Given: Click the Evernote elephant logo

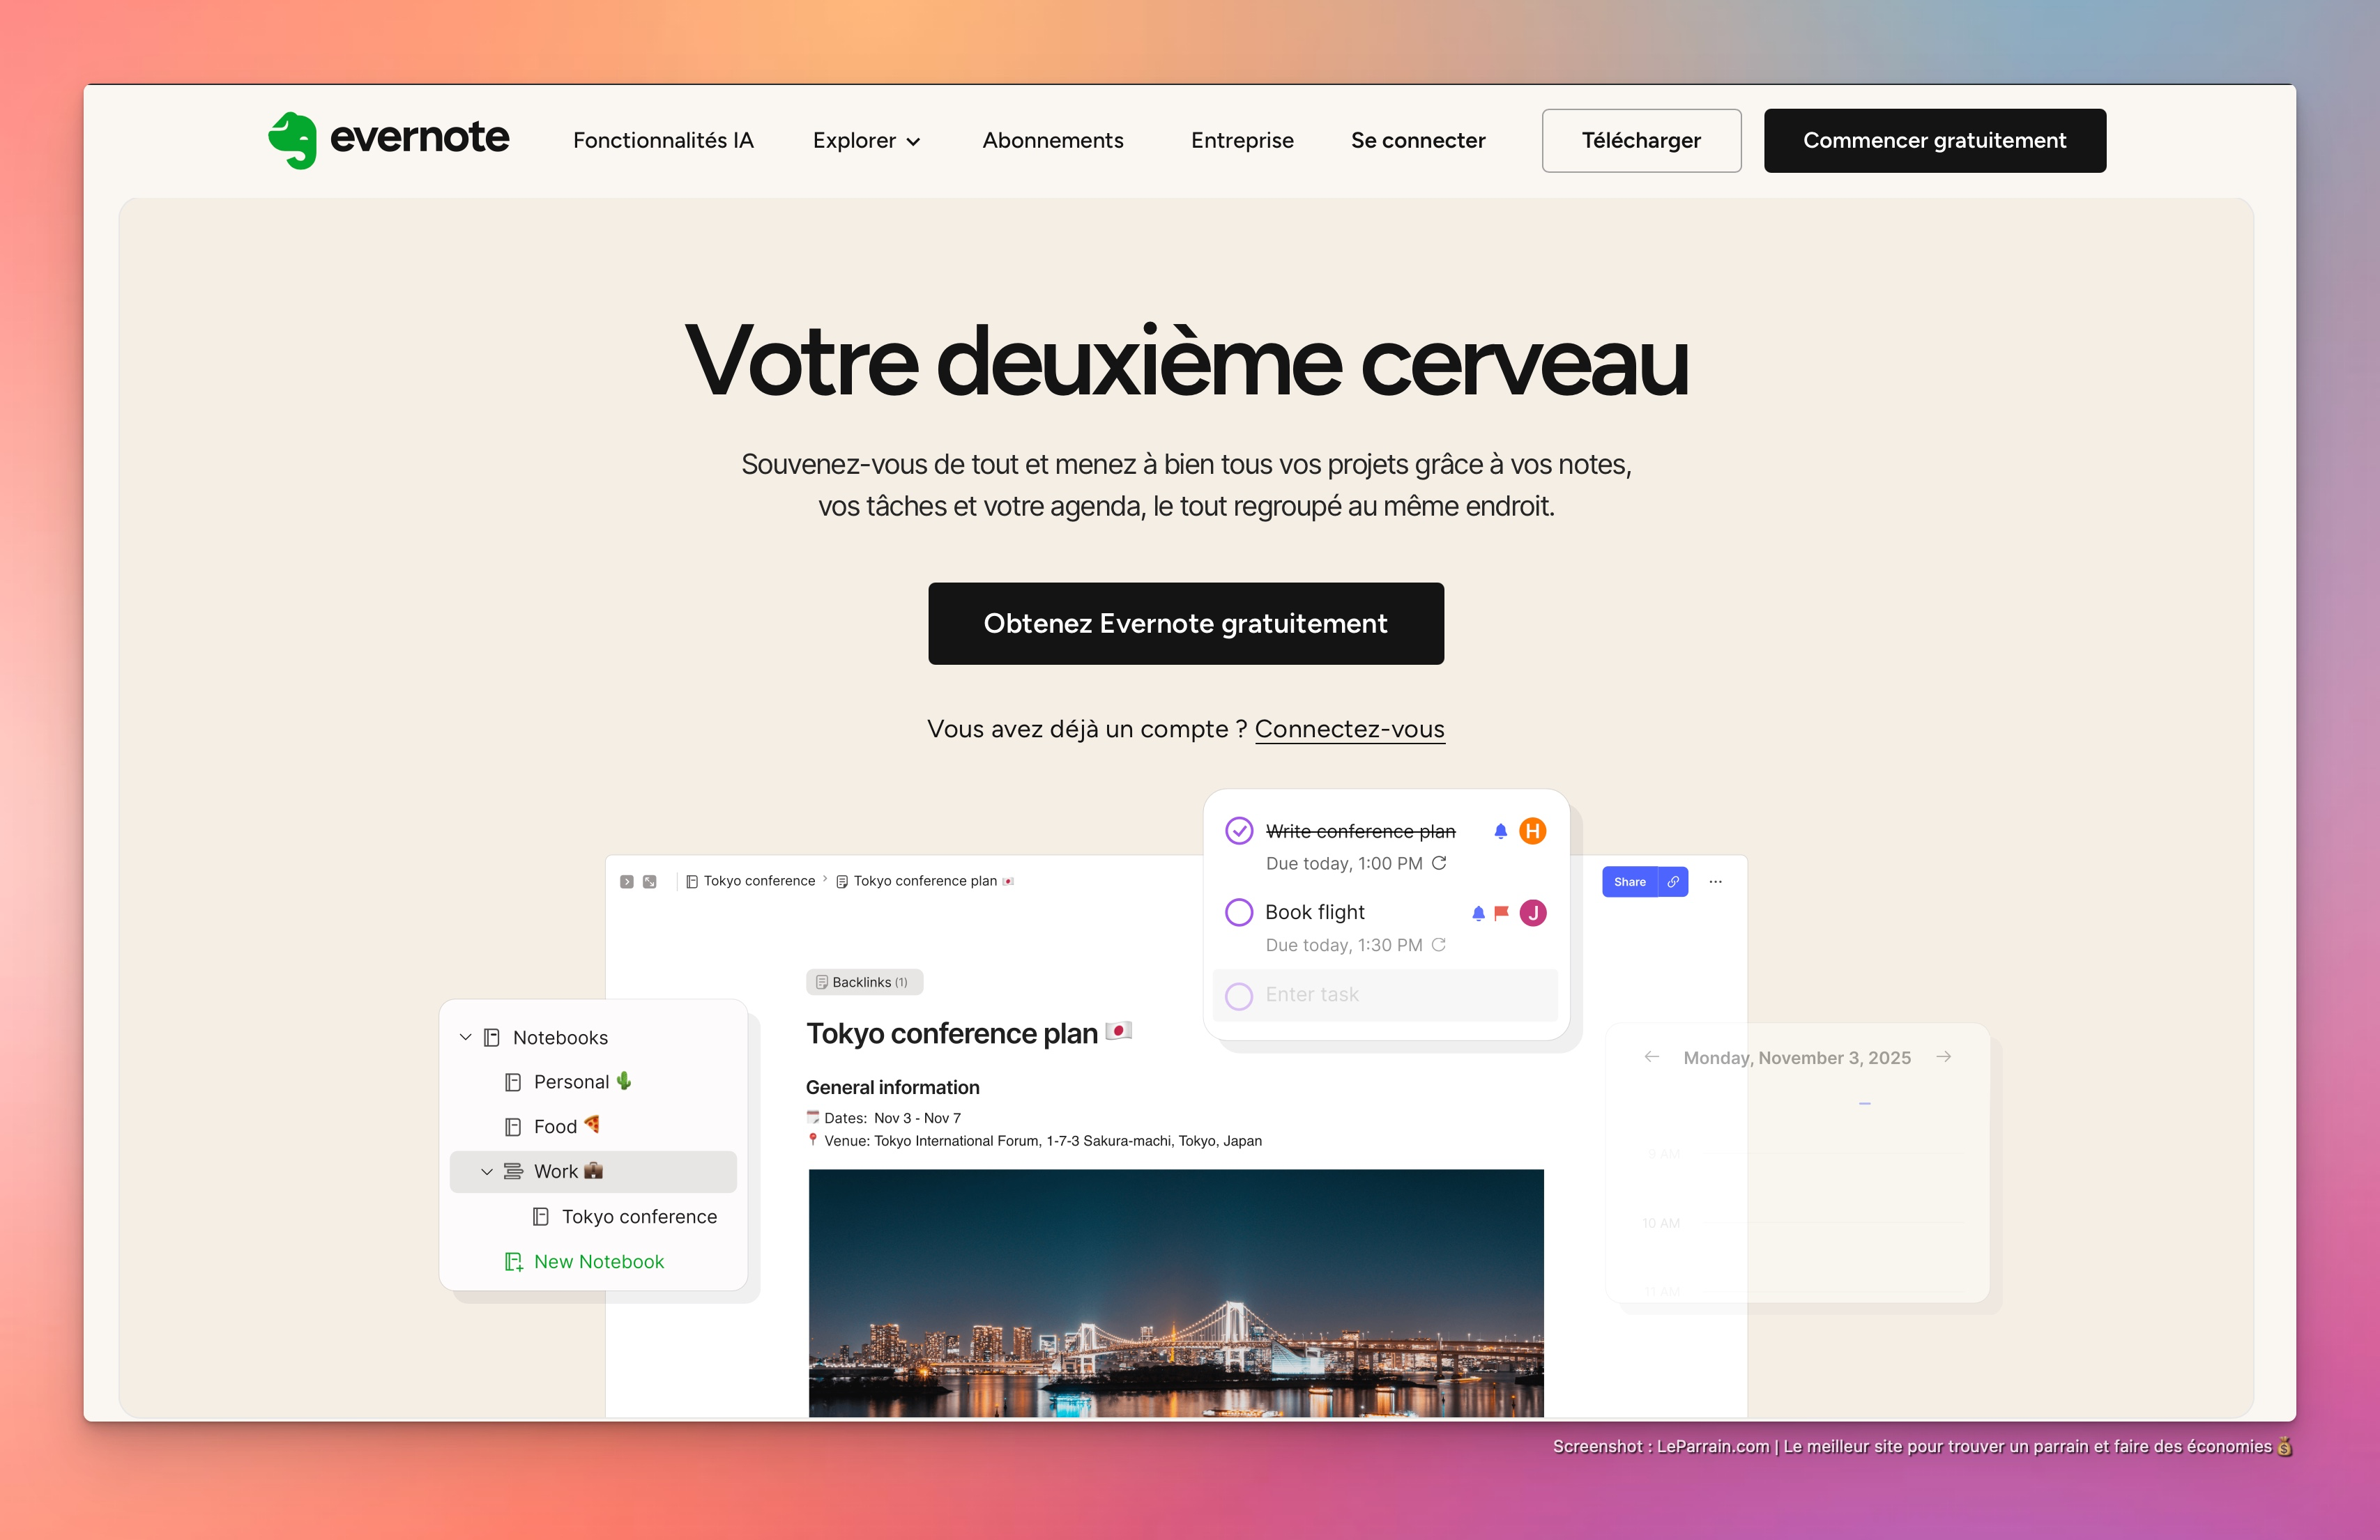Looking at the screenshot, I should pyautogui.click(x=294, y=140).
